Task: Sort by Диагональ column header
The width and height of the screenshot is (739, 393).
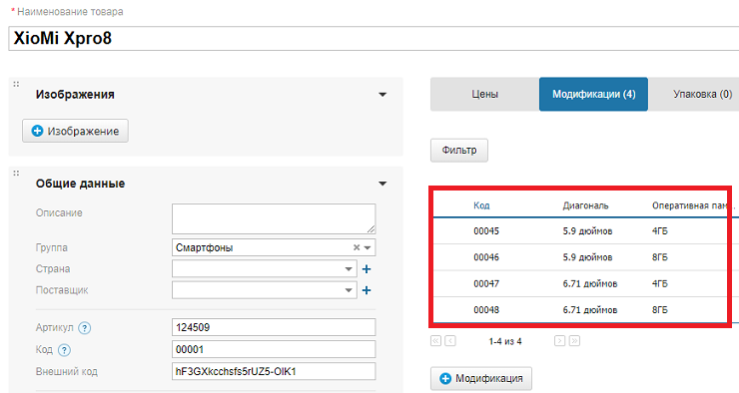Action: [x=585, y=205]
